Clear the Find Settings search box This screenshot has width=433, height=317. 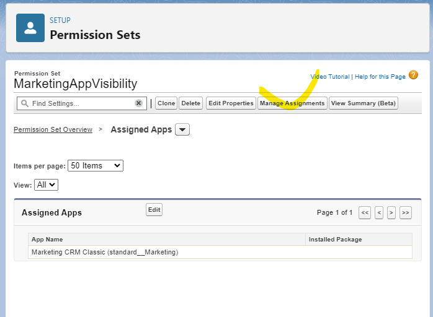[x=138, y=103]
